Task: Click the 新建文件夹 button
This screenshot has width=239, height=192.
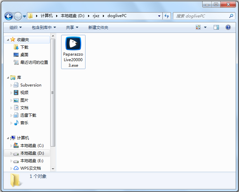Action: point(98,27)
